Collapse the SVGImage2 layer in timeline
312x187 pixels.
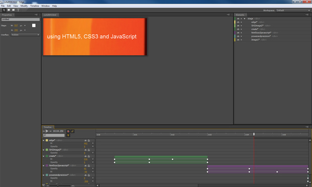coord(44,150)
